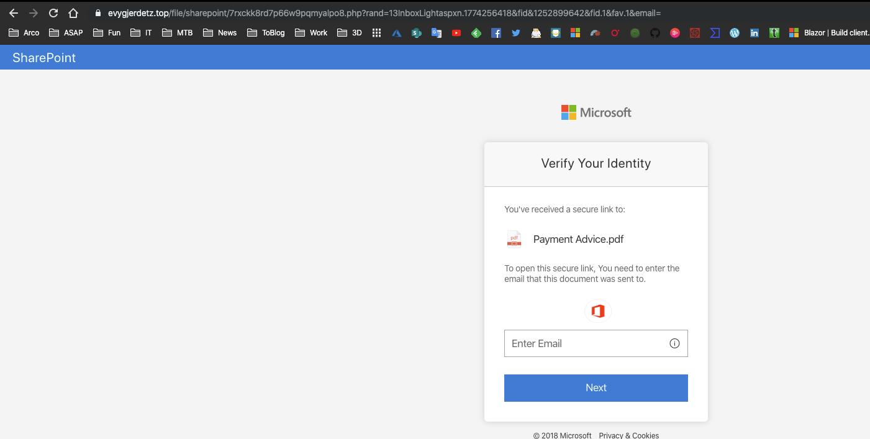Image resolution: width=870 pixels, height=439 pixels.
Task: Click the browser forward arrow
Action: [34, 13]
